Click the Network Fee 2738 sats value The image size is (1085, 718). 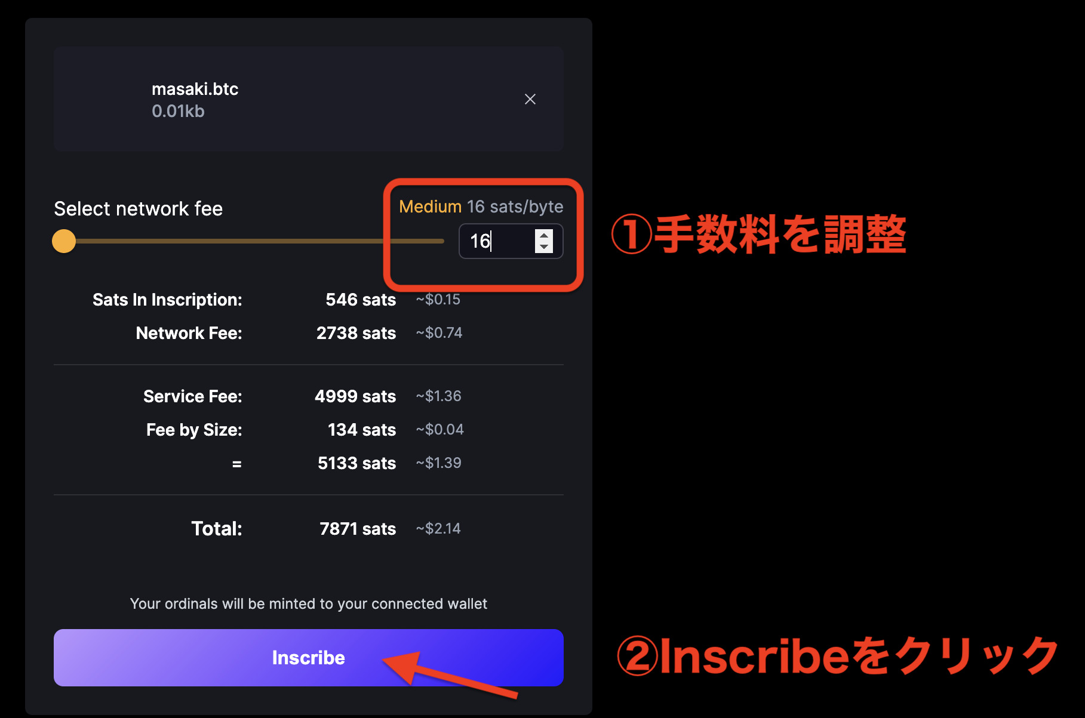coord(356,333)
